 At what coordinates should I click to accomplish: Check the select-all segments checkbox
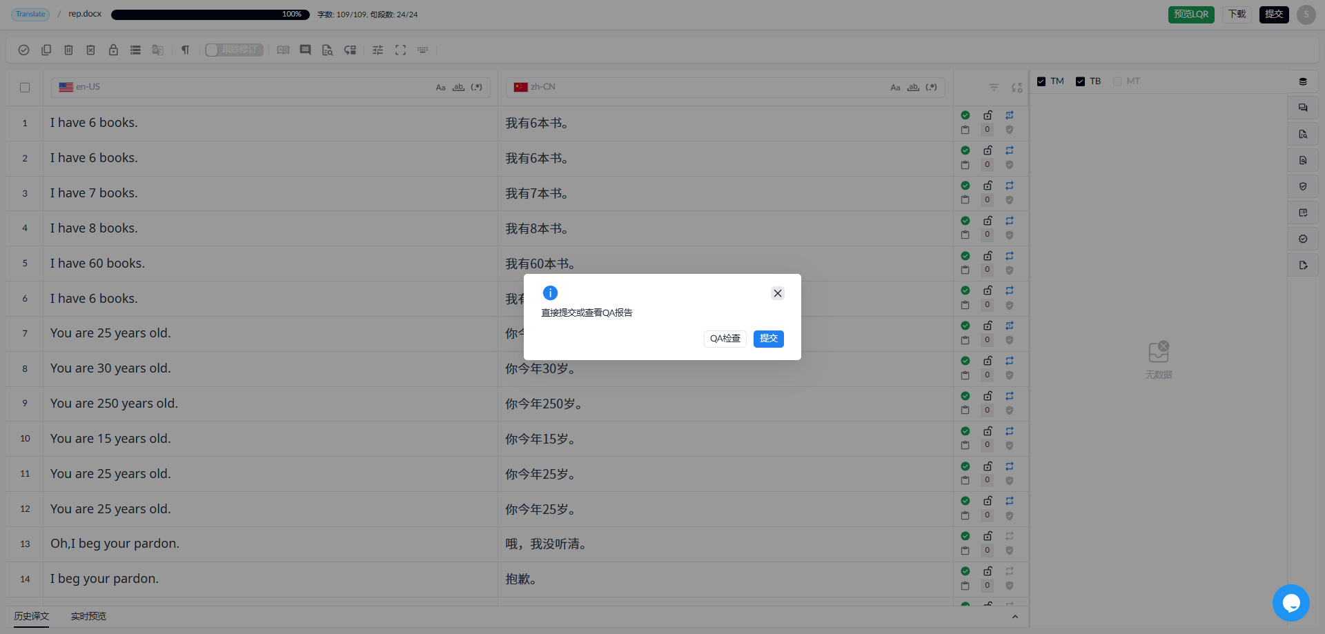(25, 88)
